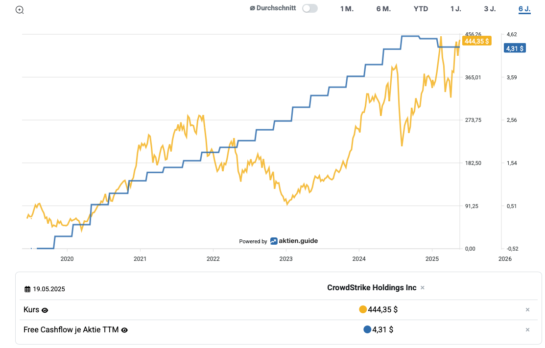Click the blue 4,31 $ axis label

515,48
